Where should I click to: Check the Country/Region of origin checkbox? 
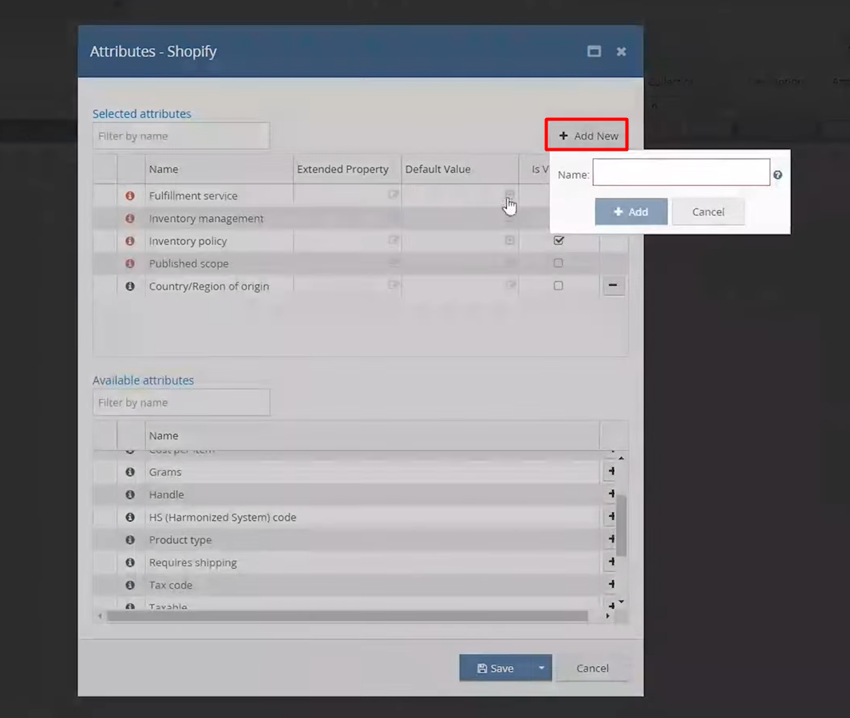point(559,286)
